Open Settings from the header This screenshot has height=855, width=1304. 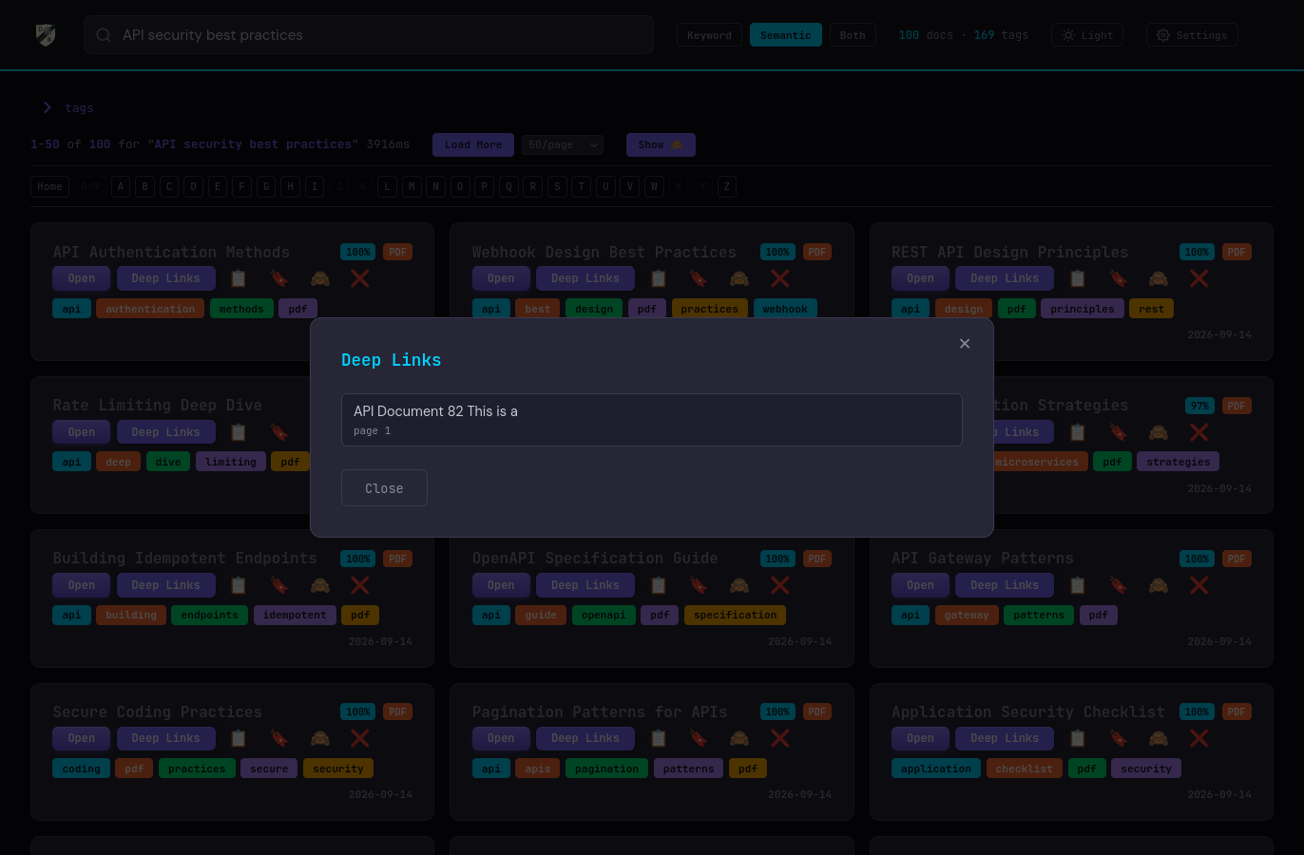point(1192,35)
